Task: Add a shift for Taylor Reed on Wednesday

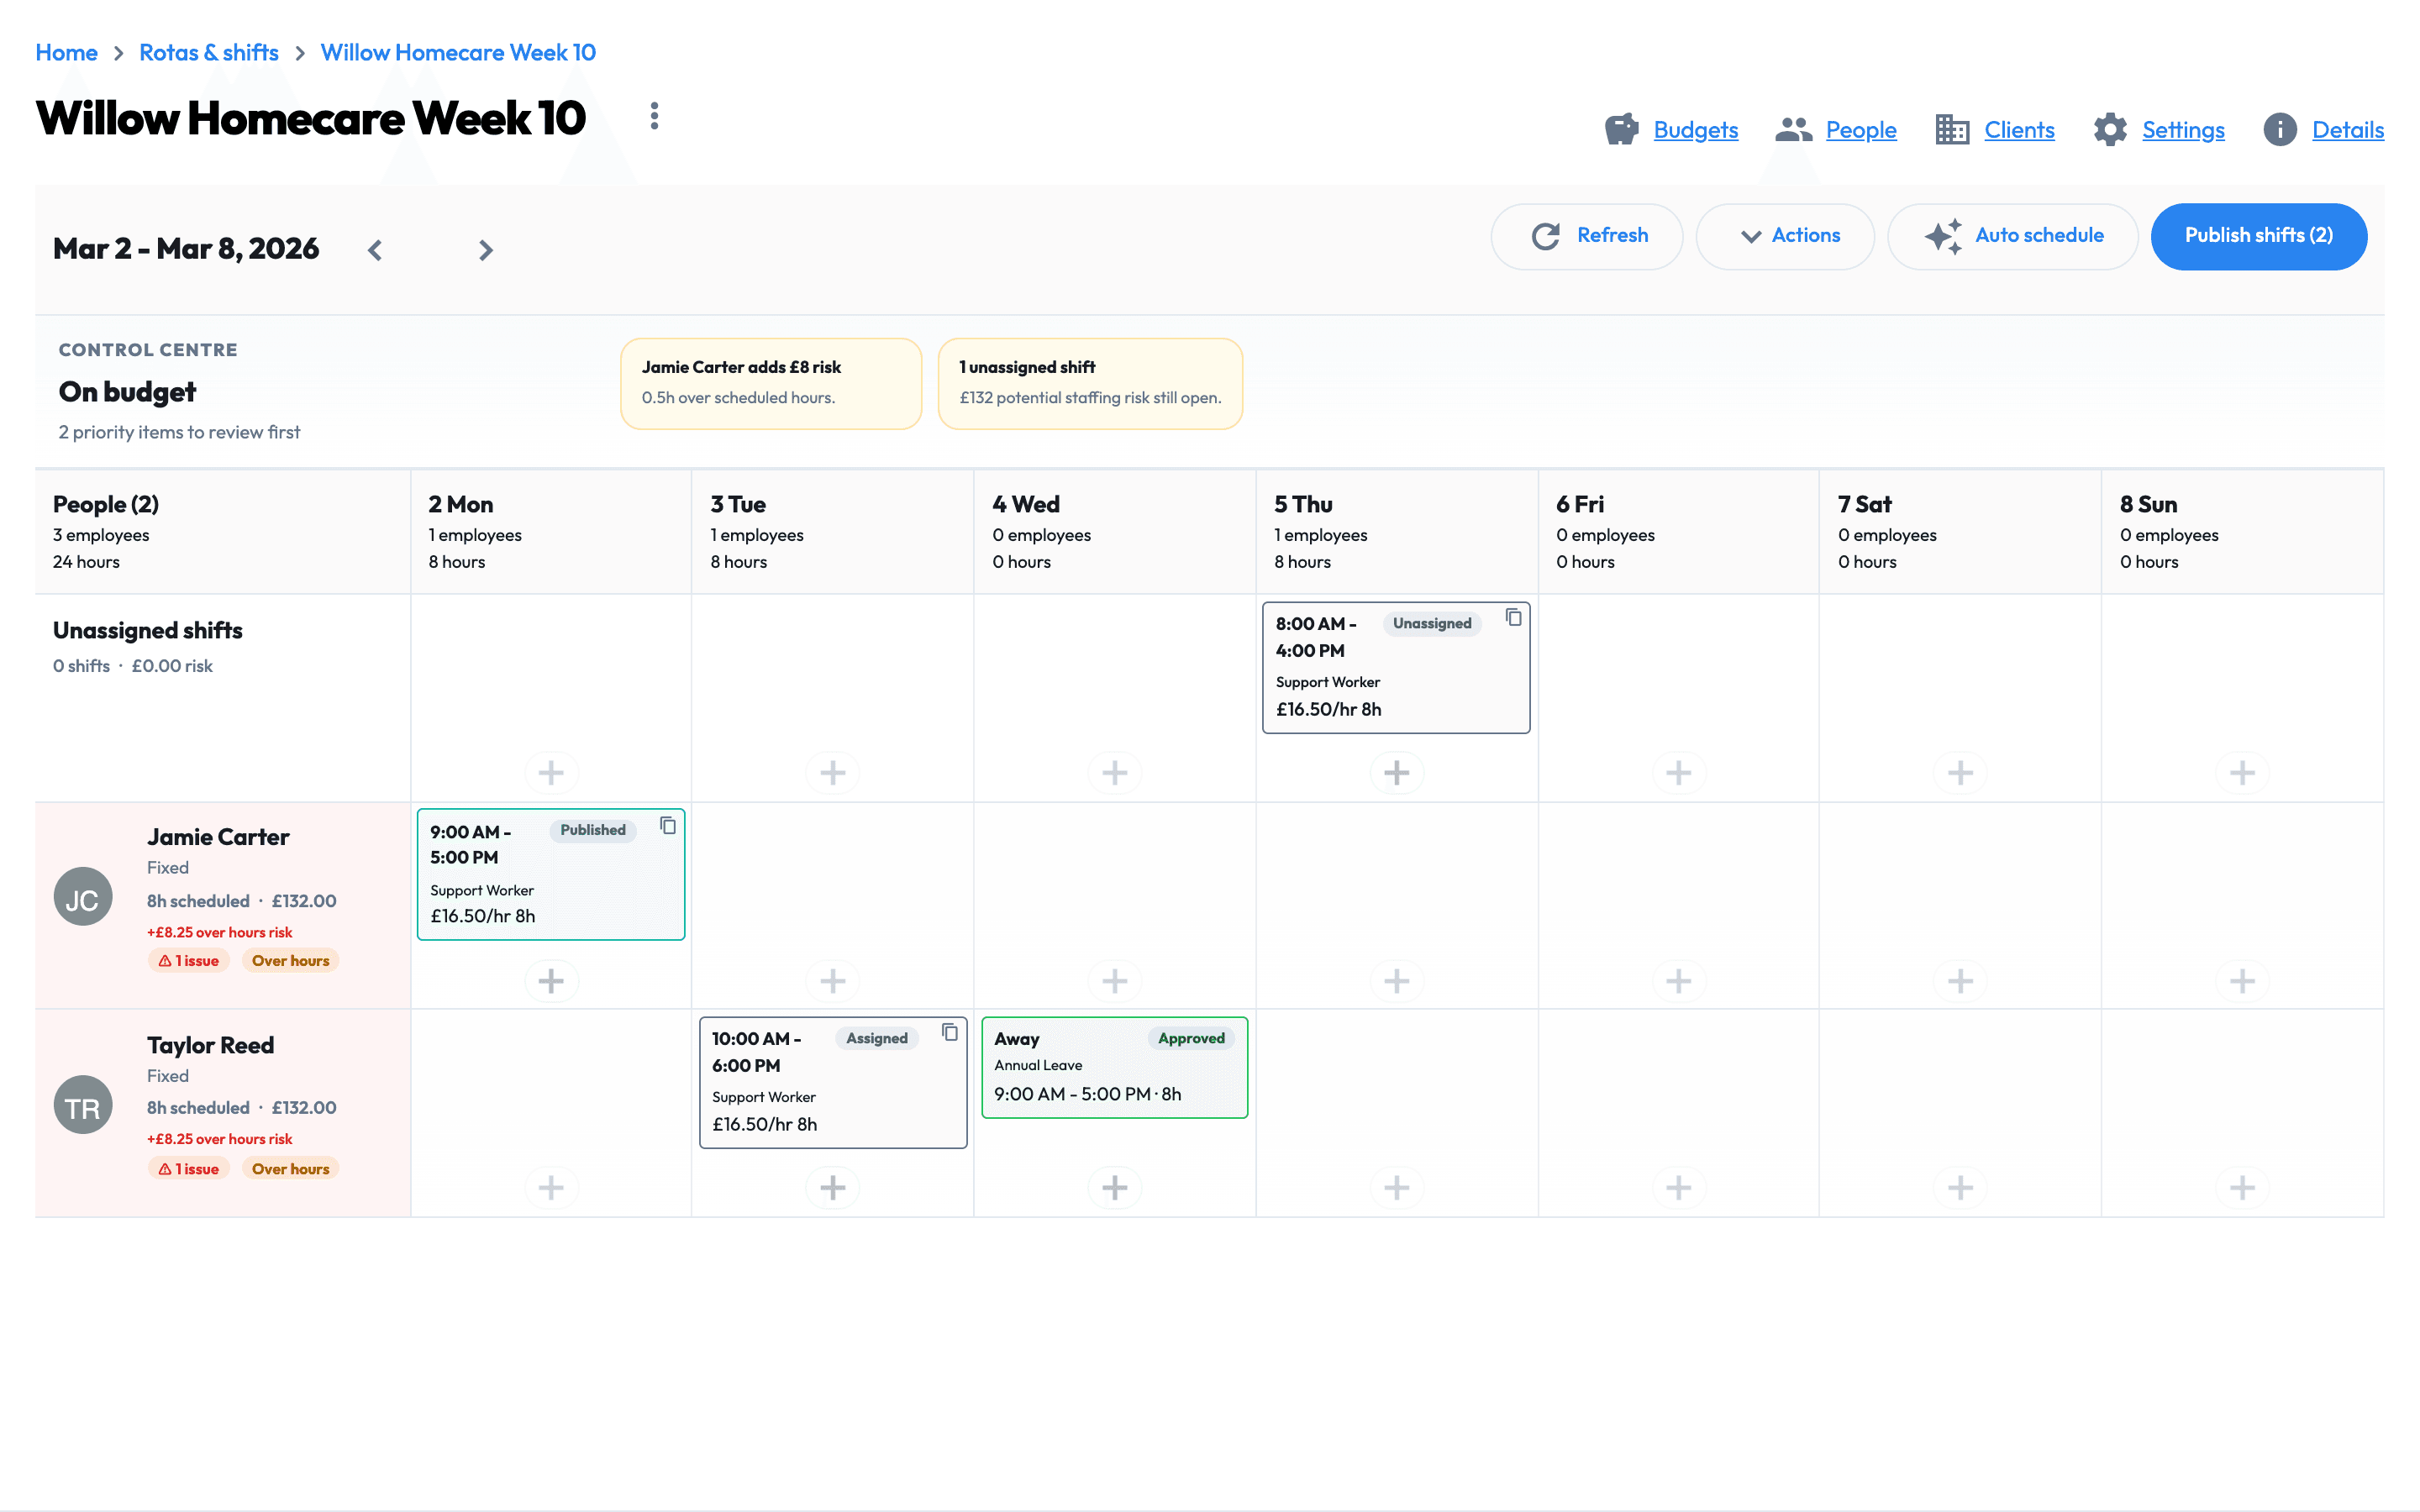Action: pos(1115,1187)
